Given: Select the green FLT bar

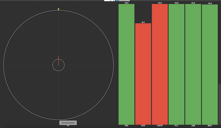Looking at the screenshot, I should (x=176, y=64).
